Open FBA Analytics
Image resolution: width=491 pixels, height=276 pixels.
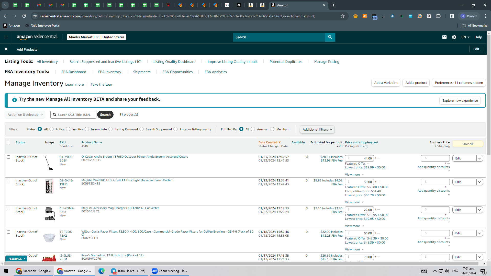coord(216,72)
